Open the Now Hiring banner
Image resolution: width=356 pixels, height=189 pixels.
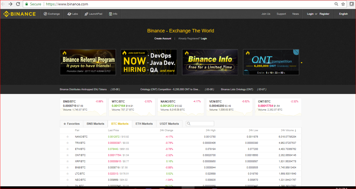pyautogui.click(x=149, y=62)
